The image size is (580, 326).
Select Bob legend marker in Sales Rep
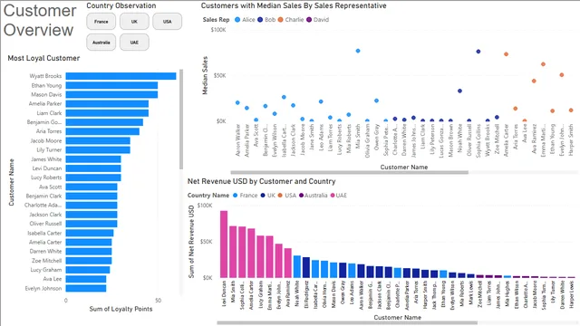tap(260, 20)
